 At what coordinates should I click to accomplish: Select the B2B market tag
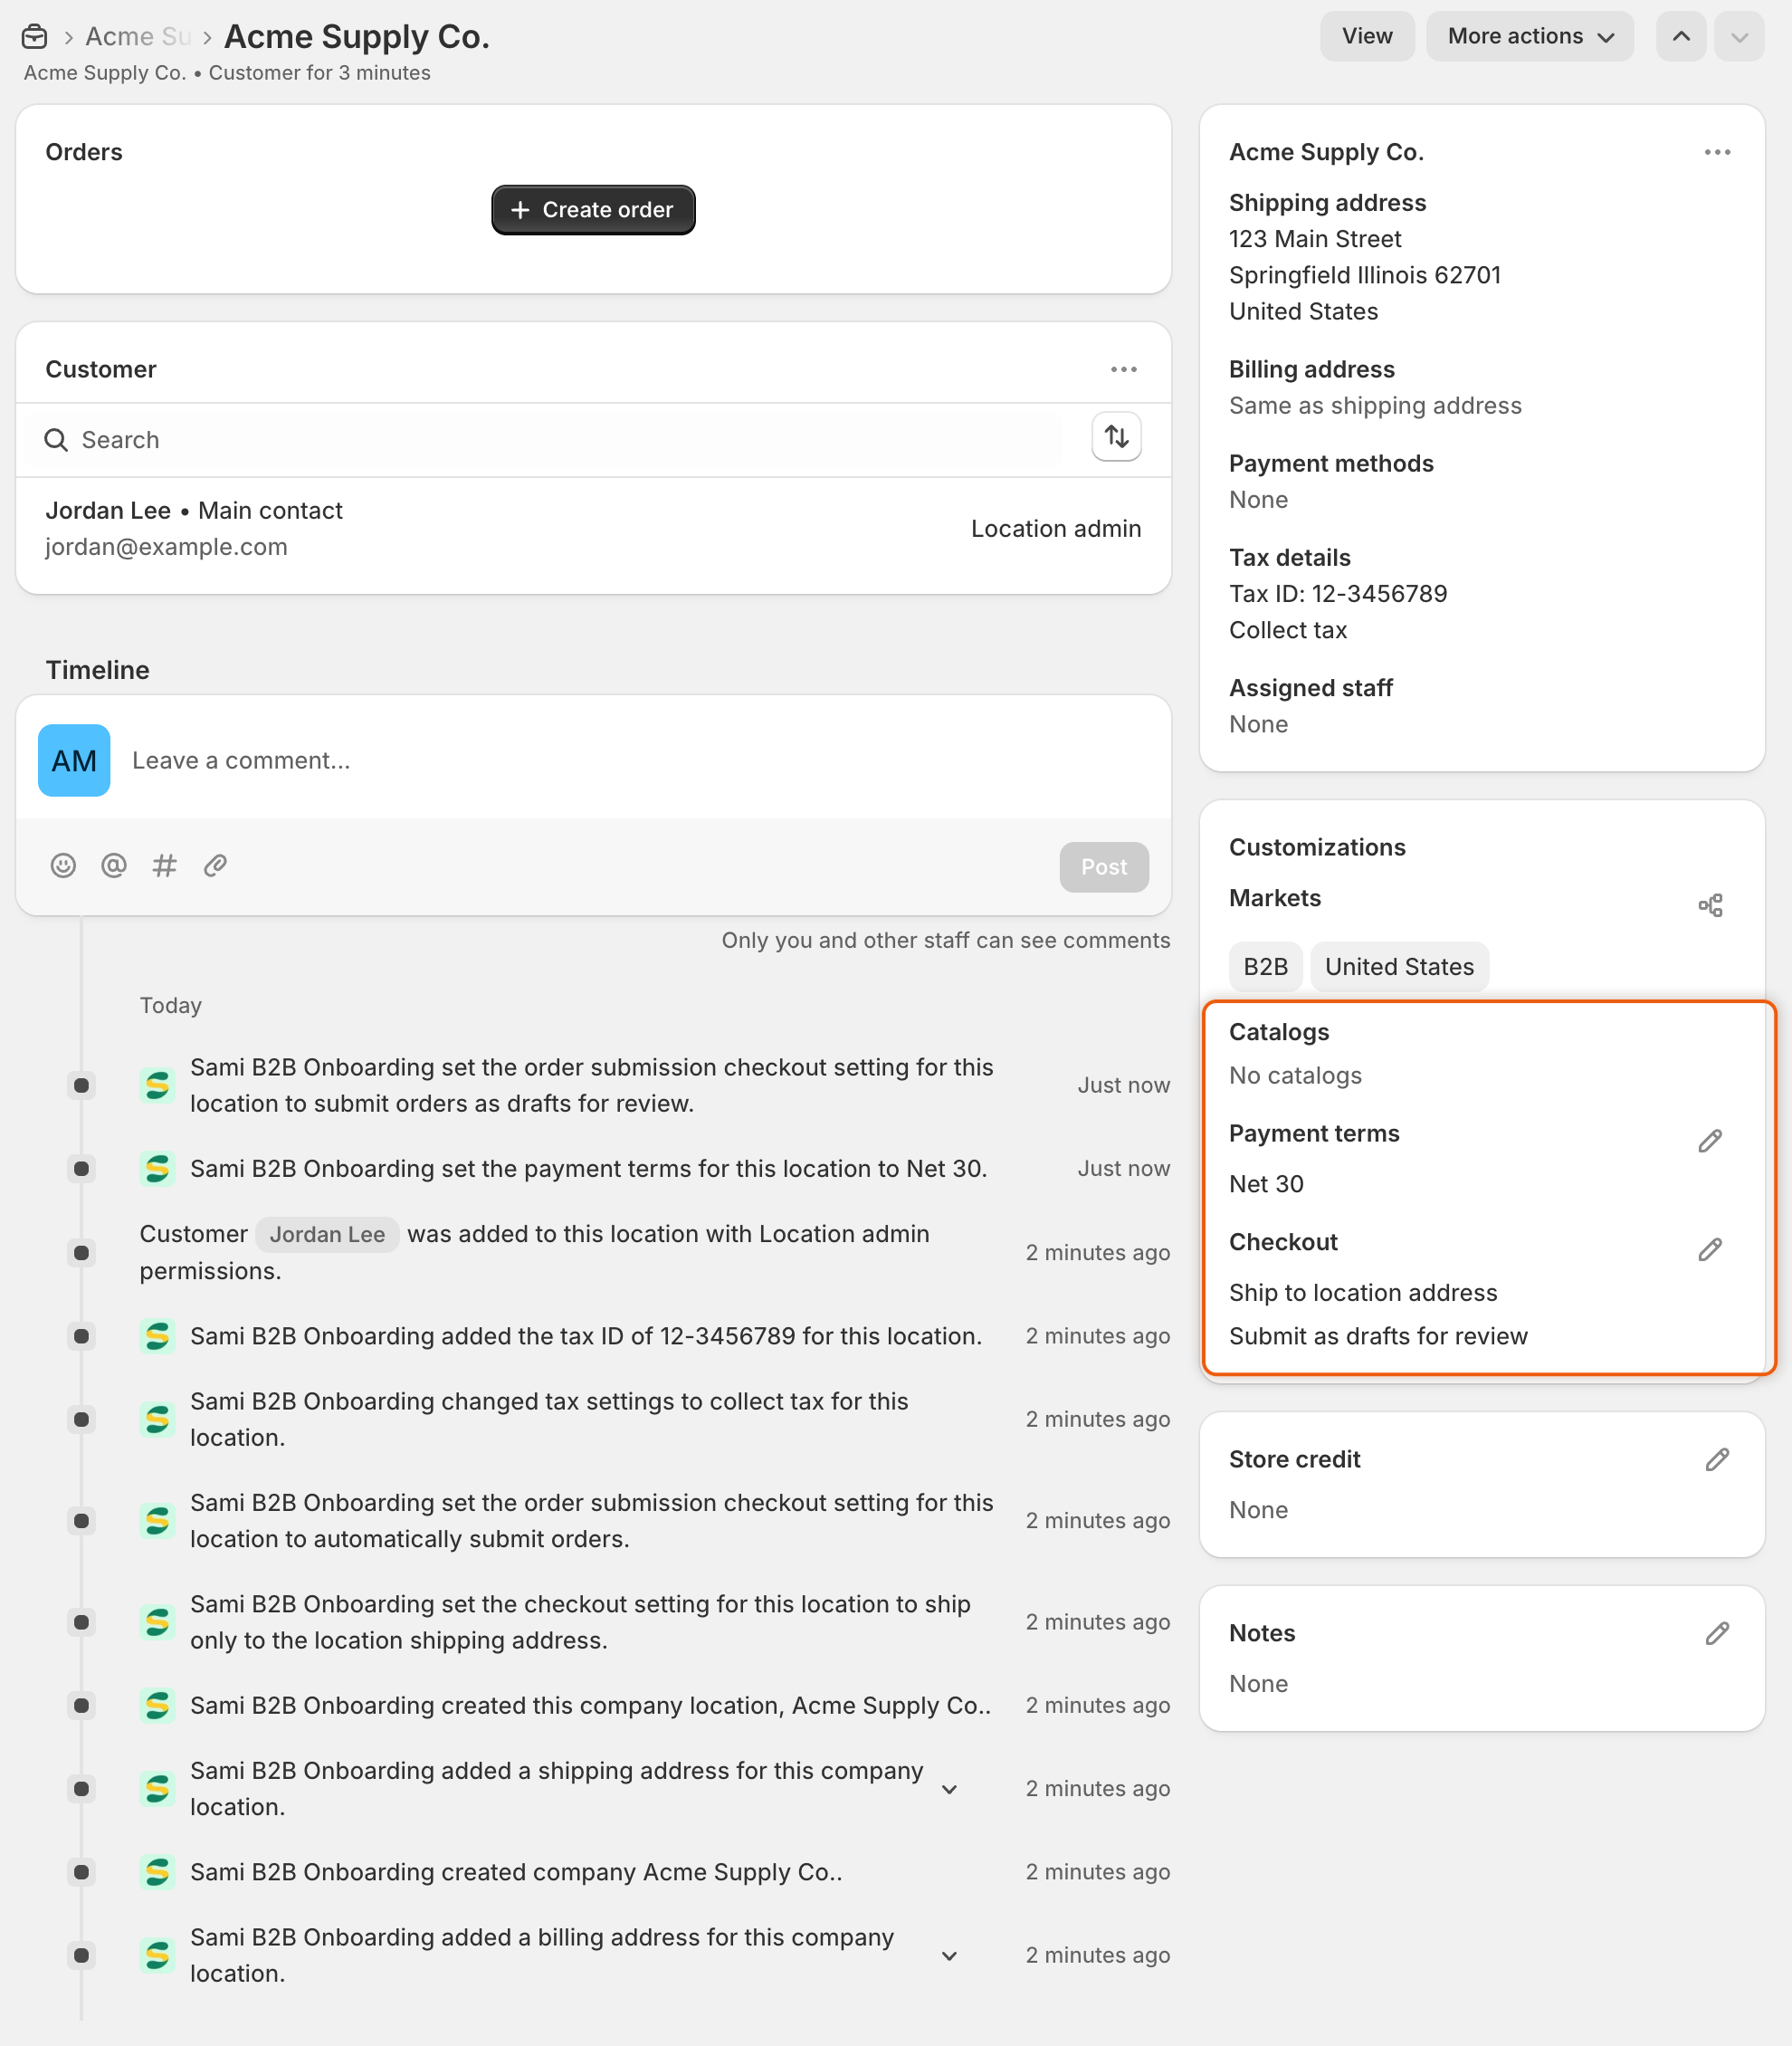[1265, 967]
